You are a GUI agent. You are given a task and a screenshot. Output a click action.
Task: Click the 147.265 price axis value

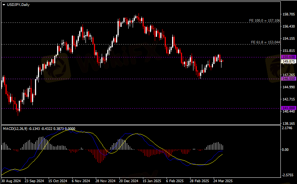click(289, 75)
